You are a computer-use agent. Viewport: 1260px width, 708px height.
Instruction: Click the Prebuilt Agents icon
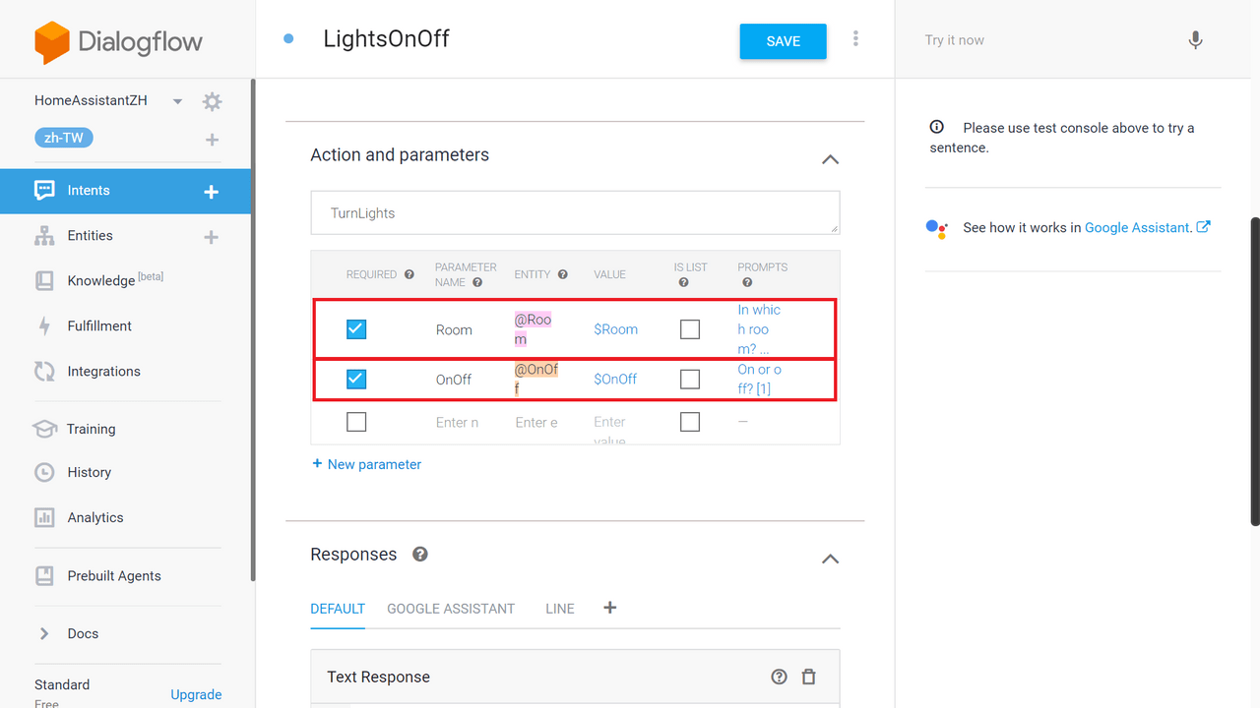[x=44, y=575]
